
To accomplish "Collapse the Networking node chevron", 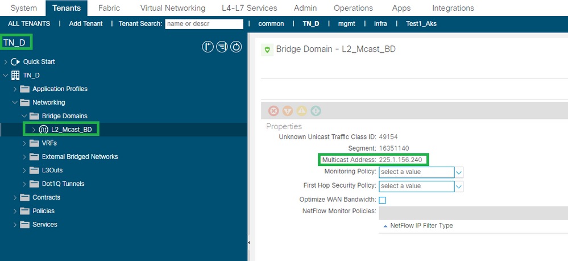I will [x=15, y=102].
